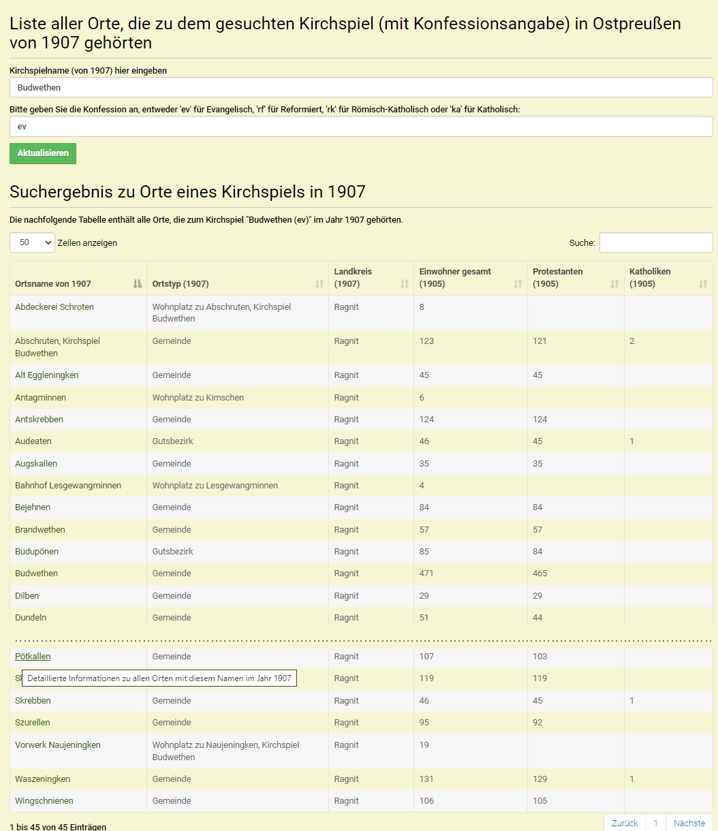Image resolution: width=718 pixels, height=831 pixels.
Task: Sort by Landkreis (1907) column icon
Action: pos(405,284)
